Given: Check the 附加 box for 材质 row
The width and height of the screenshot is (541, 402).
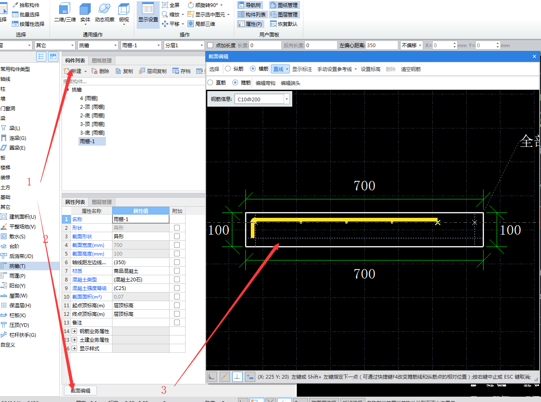Looking at the screenshot, I should (177, 271).
